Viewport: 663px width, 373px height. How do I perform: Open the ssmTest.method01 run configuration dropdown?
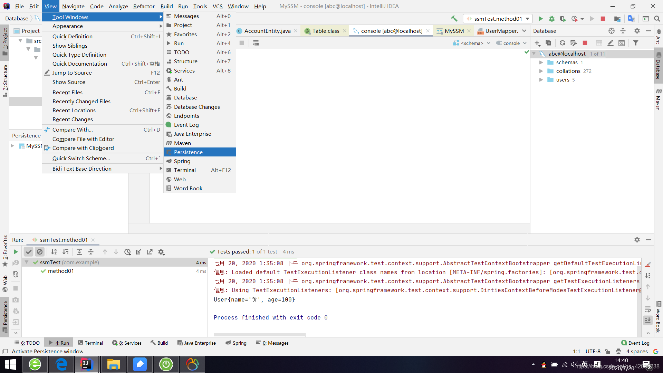pos(498,19)
